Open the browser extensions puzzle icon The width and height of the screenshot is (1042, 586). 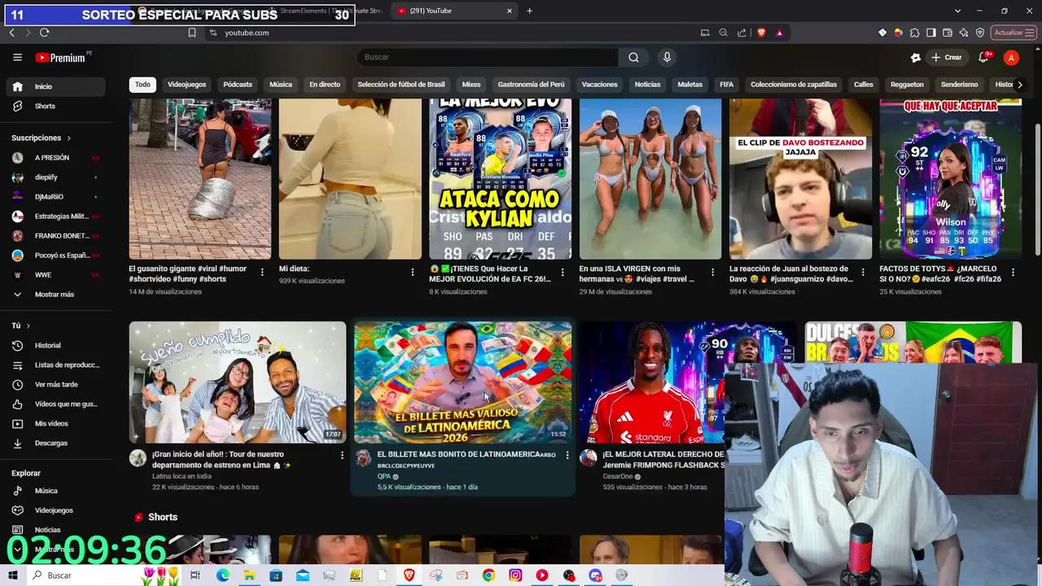tap(914, 33)
